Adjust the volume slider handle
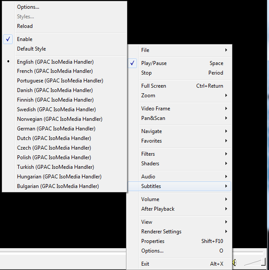Image resolution: width=269 pixels, height=270 pixels. click(x=263, y=262)
